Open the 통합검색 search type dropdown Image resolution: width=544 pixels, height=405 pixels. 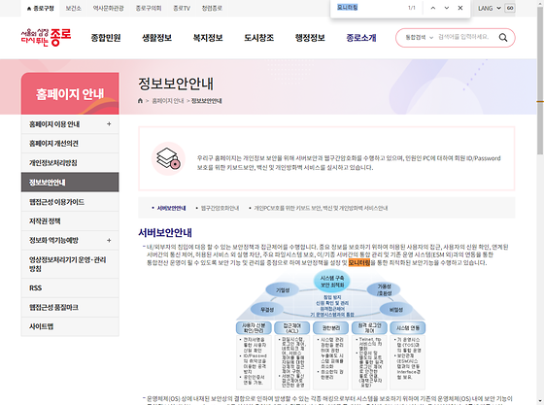pyautogui.click(x=419, y=38)
